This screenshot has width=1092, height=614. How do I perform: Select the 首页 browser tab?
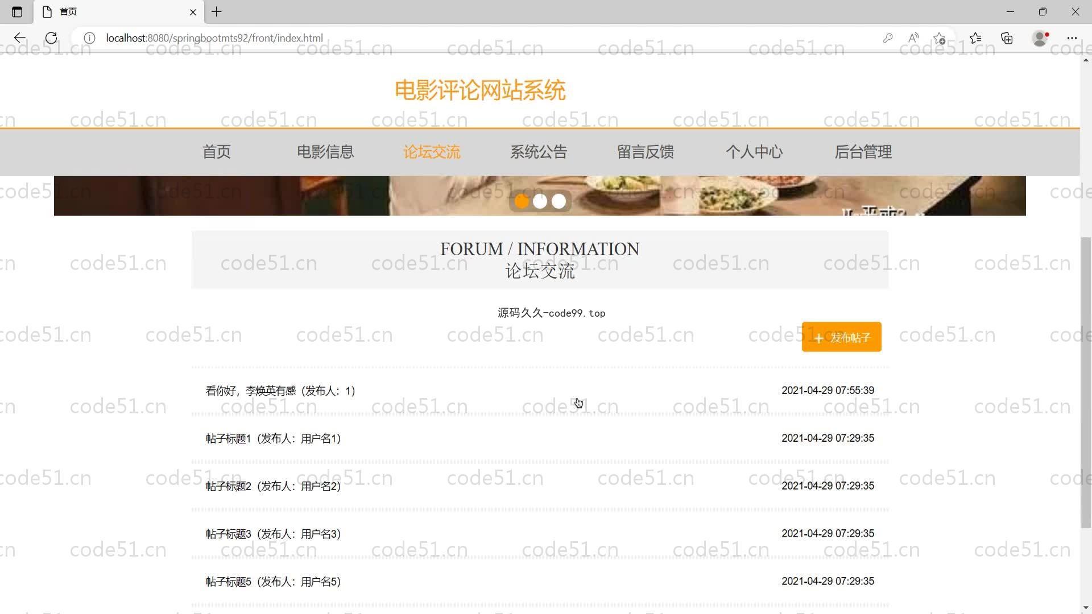click(x=118, y=12)
